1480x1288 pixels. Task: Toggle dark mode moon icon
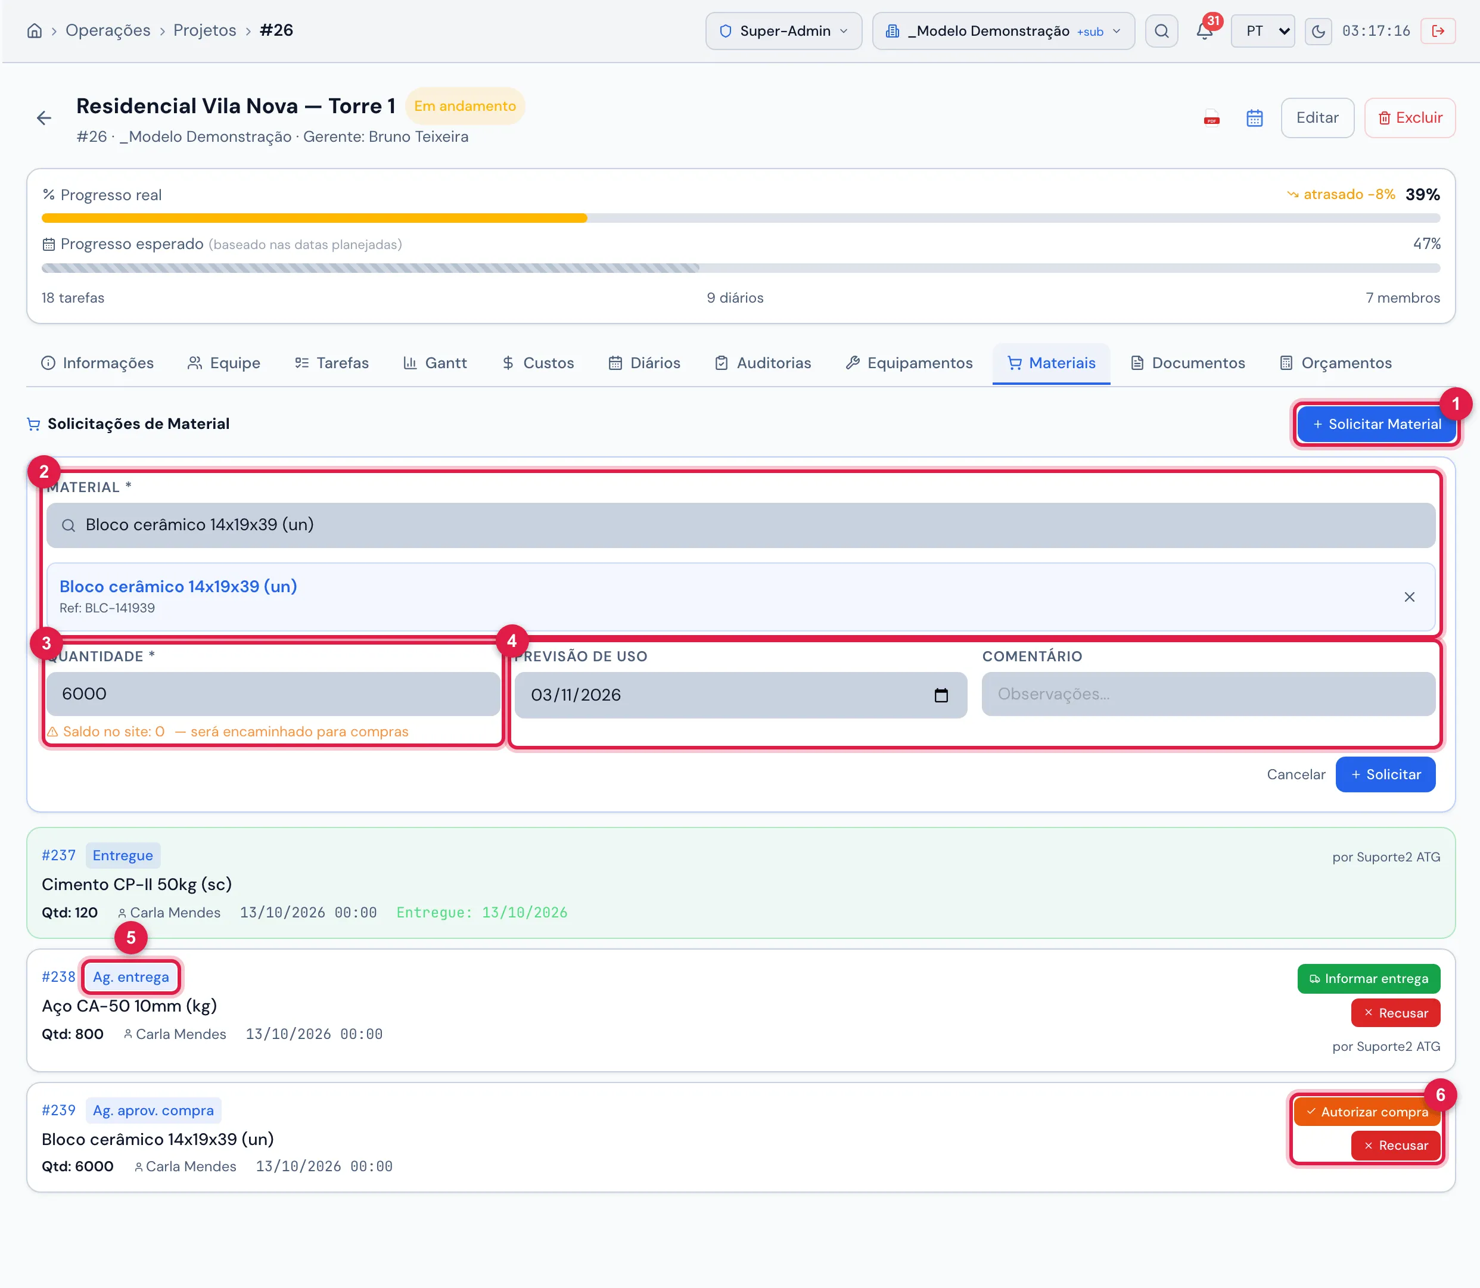pos(1317,32)
